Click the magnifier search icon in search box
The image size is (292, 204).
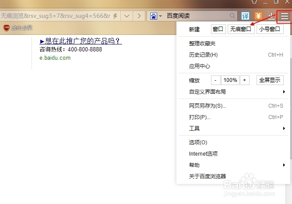pyautogui.click(x=232, y=16)
